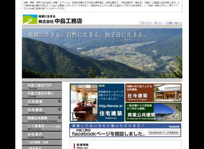The height and width of the screenshot is (149, 204).
Task: Click the NEW label on residences banner
Action: (102, 86)
